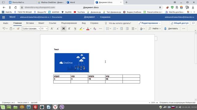The image size is (197, 110).
Task: Expand undo dropdown arrow
Action: click(x=7, y=28)
